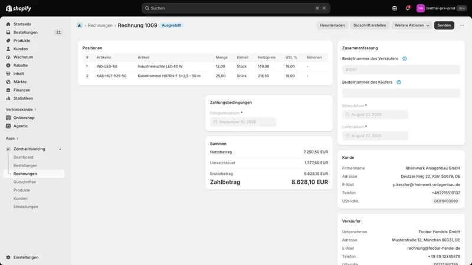This screenshot has height=265, width=472.
Task: Open the Gutschriften page
Action: (x=25, y=182)
